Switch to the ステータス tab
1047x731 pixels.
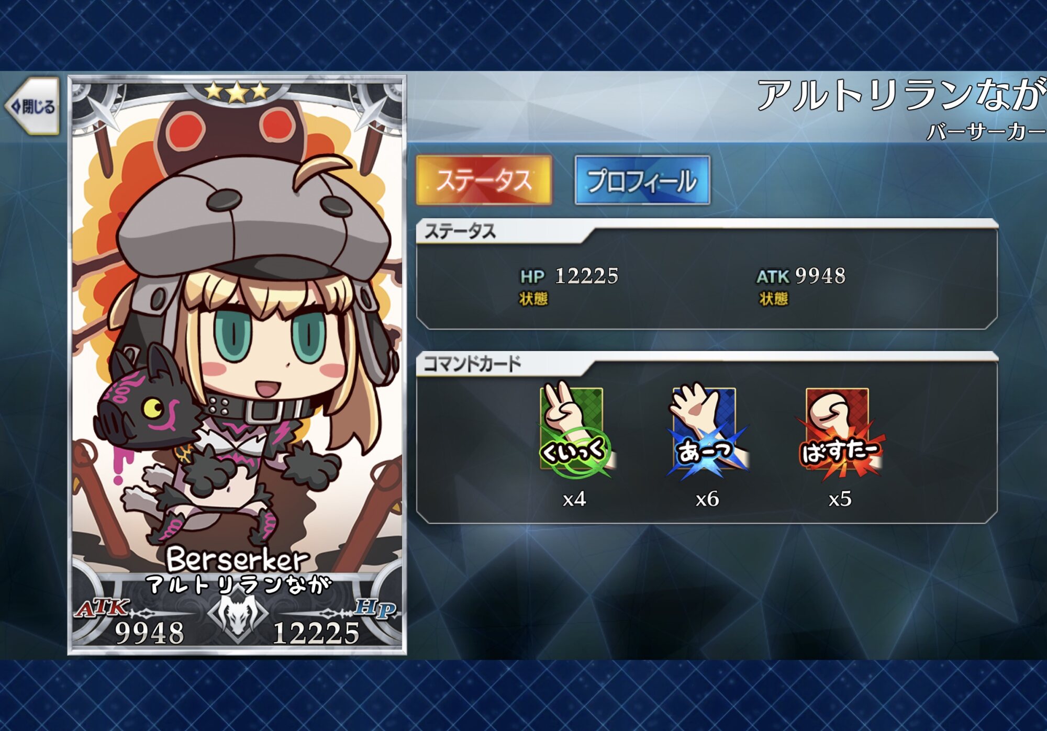pos(484,181)
